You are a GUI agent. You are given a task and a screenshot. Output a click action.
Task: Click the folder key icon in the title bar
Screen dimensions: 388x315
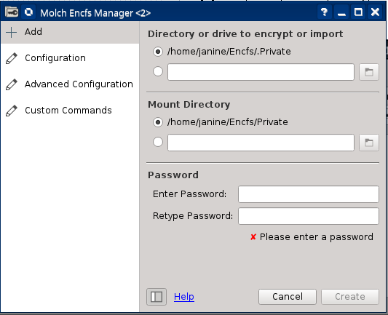[12, 12]
